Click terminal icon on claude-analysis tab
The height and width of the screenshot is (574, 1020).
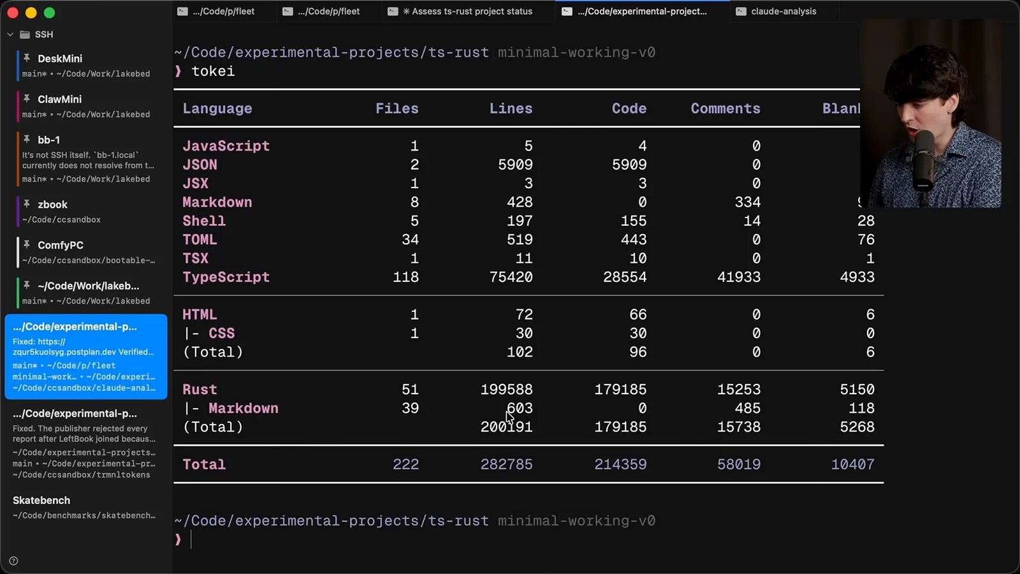(741, 11)
